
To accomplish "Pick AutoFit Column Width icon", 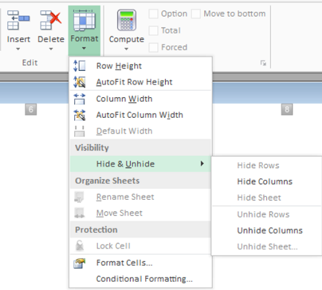I will (79, 115).
